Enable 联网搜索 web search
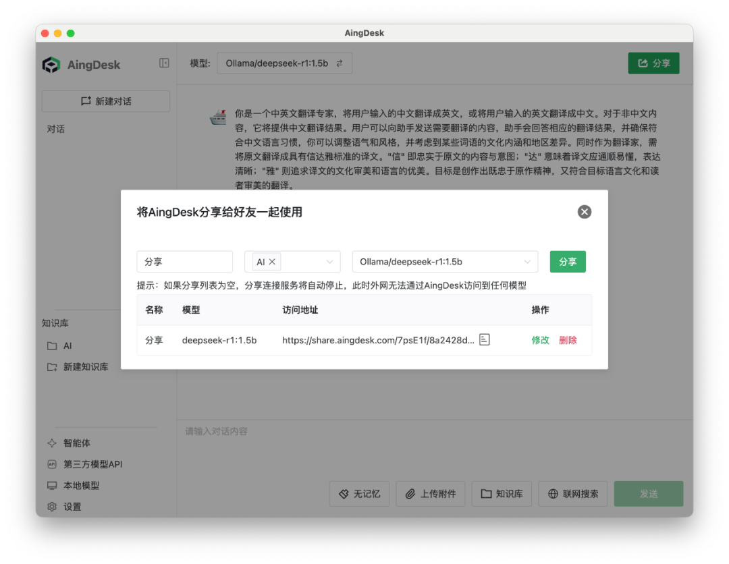Viewport: 729px width, 564px height. coord(573,493)
